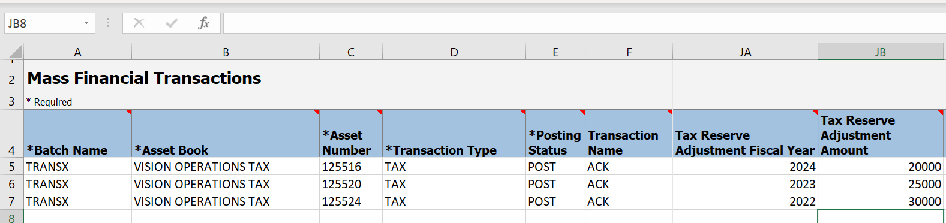Click the Enter checkmark icon in formula bar
This screenshot has width=946, height=223.
tap(172, 23)
